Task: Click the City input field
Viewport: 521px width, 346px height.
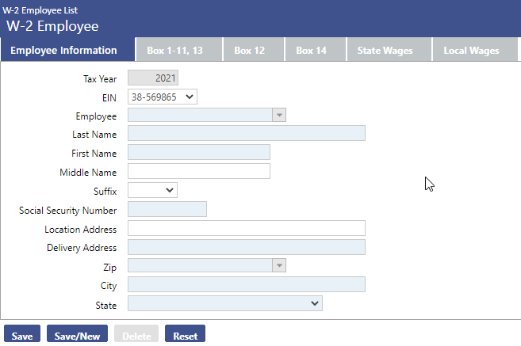Action: point(246,285)
